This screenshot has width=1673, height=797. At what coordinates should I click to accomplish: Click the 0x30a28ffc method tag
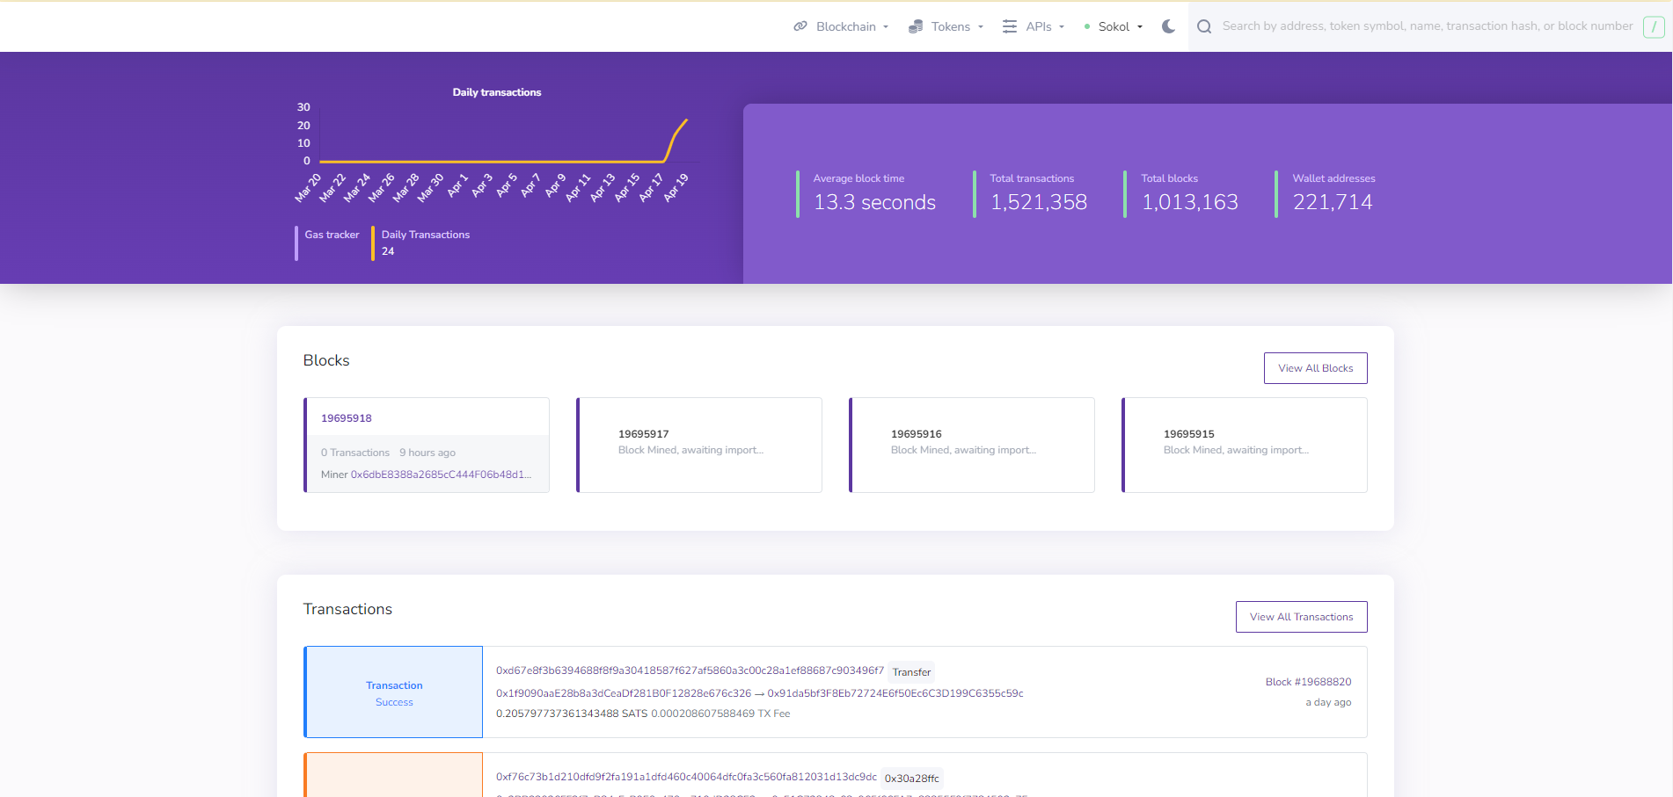point(912,779)
